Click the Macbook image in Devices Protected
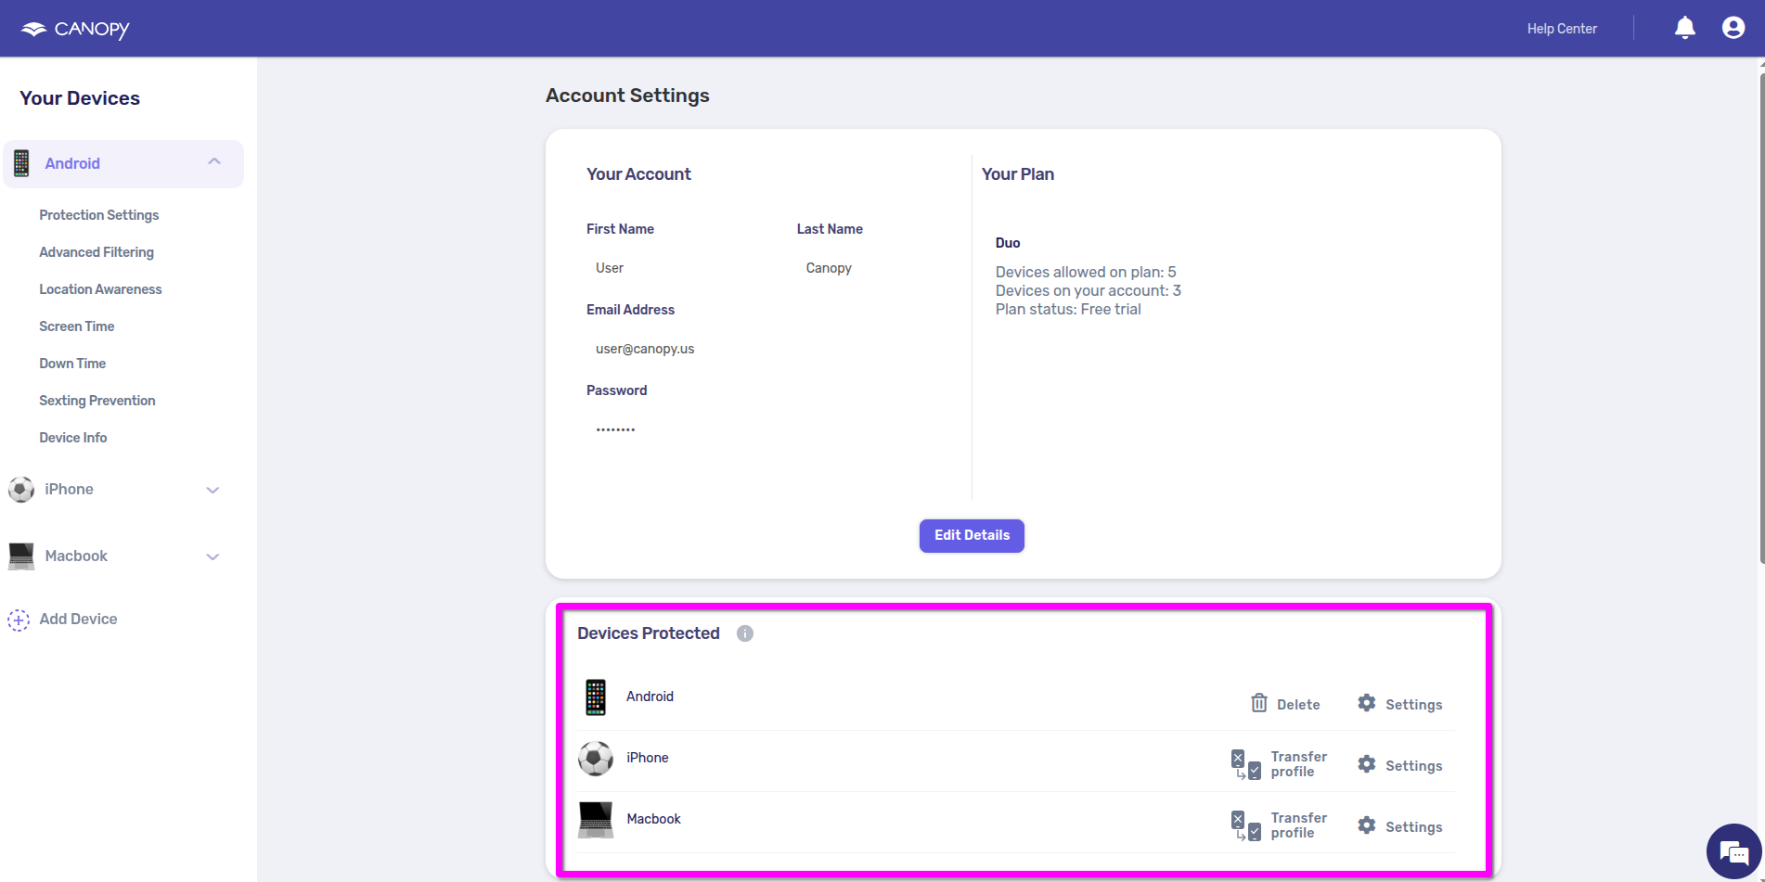This screenshot has height=882, width=1765. click(596, 820)
